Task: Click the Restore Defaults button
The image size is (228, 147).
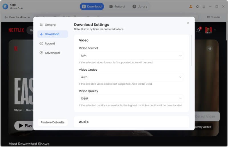Action: (x=52, y=122)
